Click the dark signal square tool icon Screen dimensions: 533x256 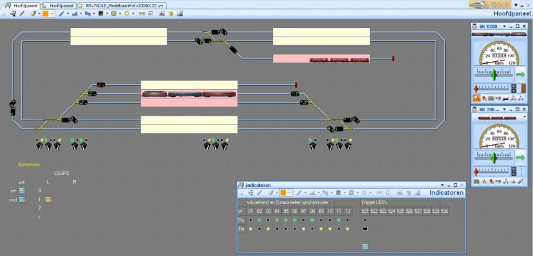[101, 13]
